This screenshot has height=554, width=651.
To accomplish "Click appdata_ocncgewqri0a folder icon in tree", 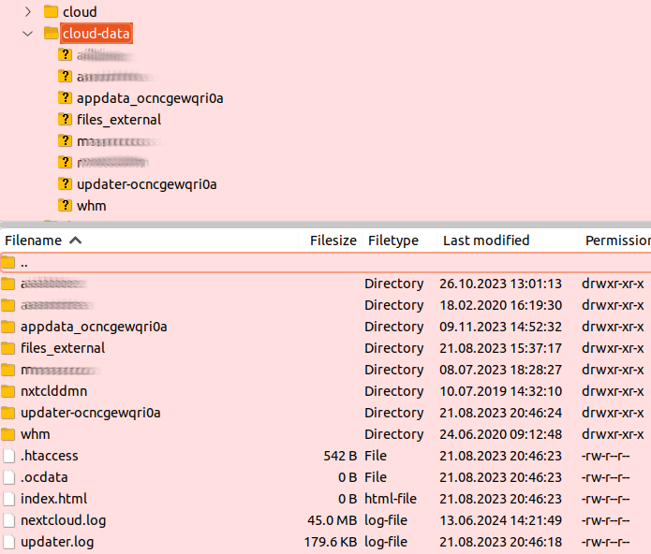I will pyautogui.click(x=65, y=98).
